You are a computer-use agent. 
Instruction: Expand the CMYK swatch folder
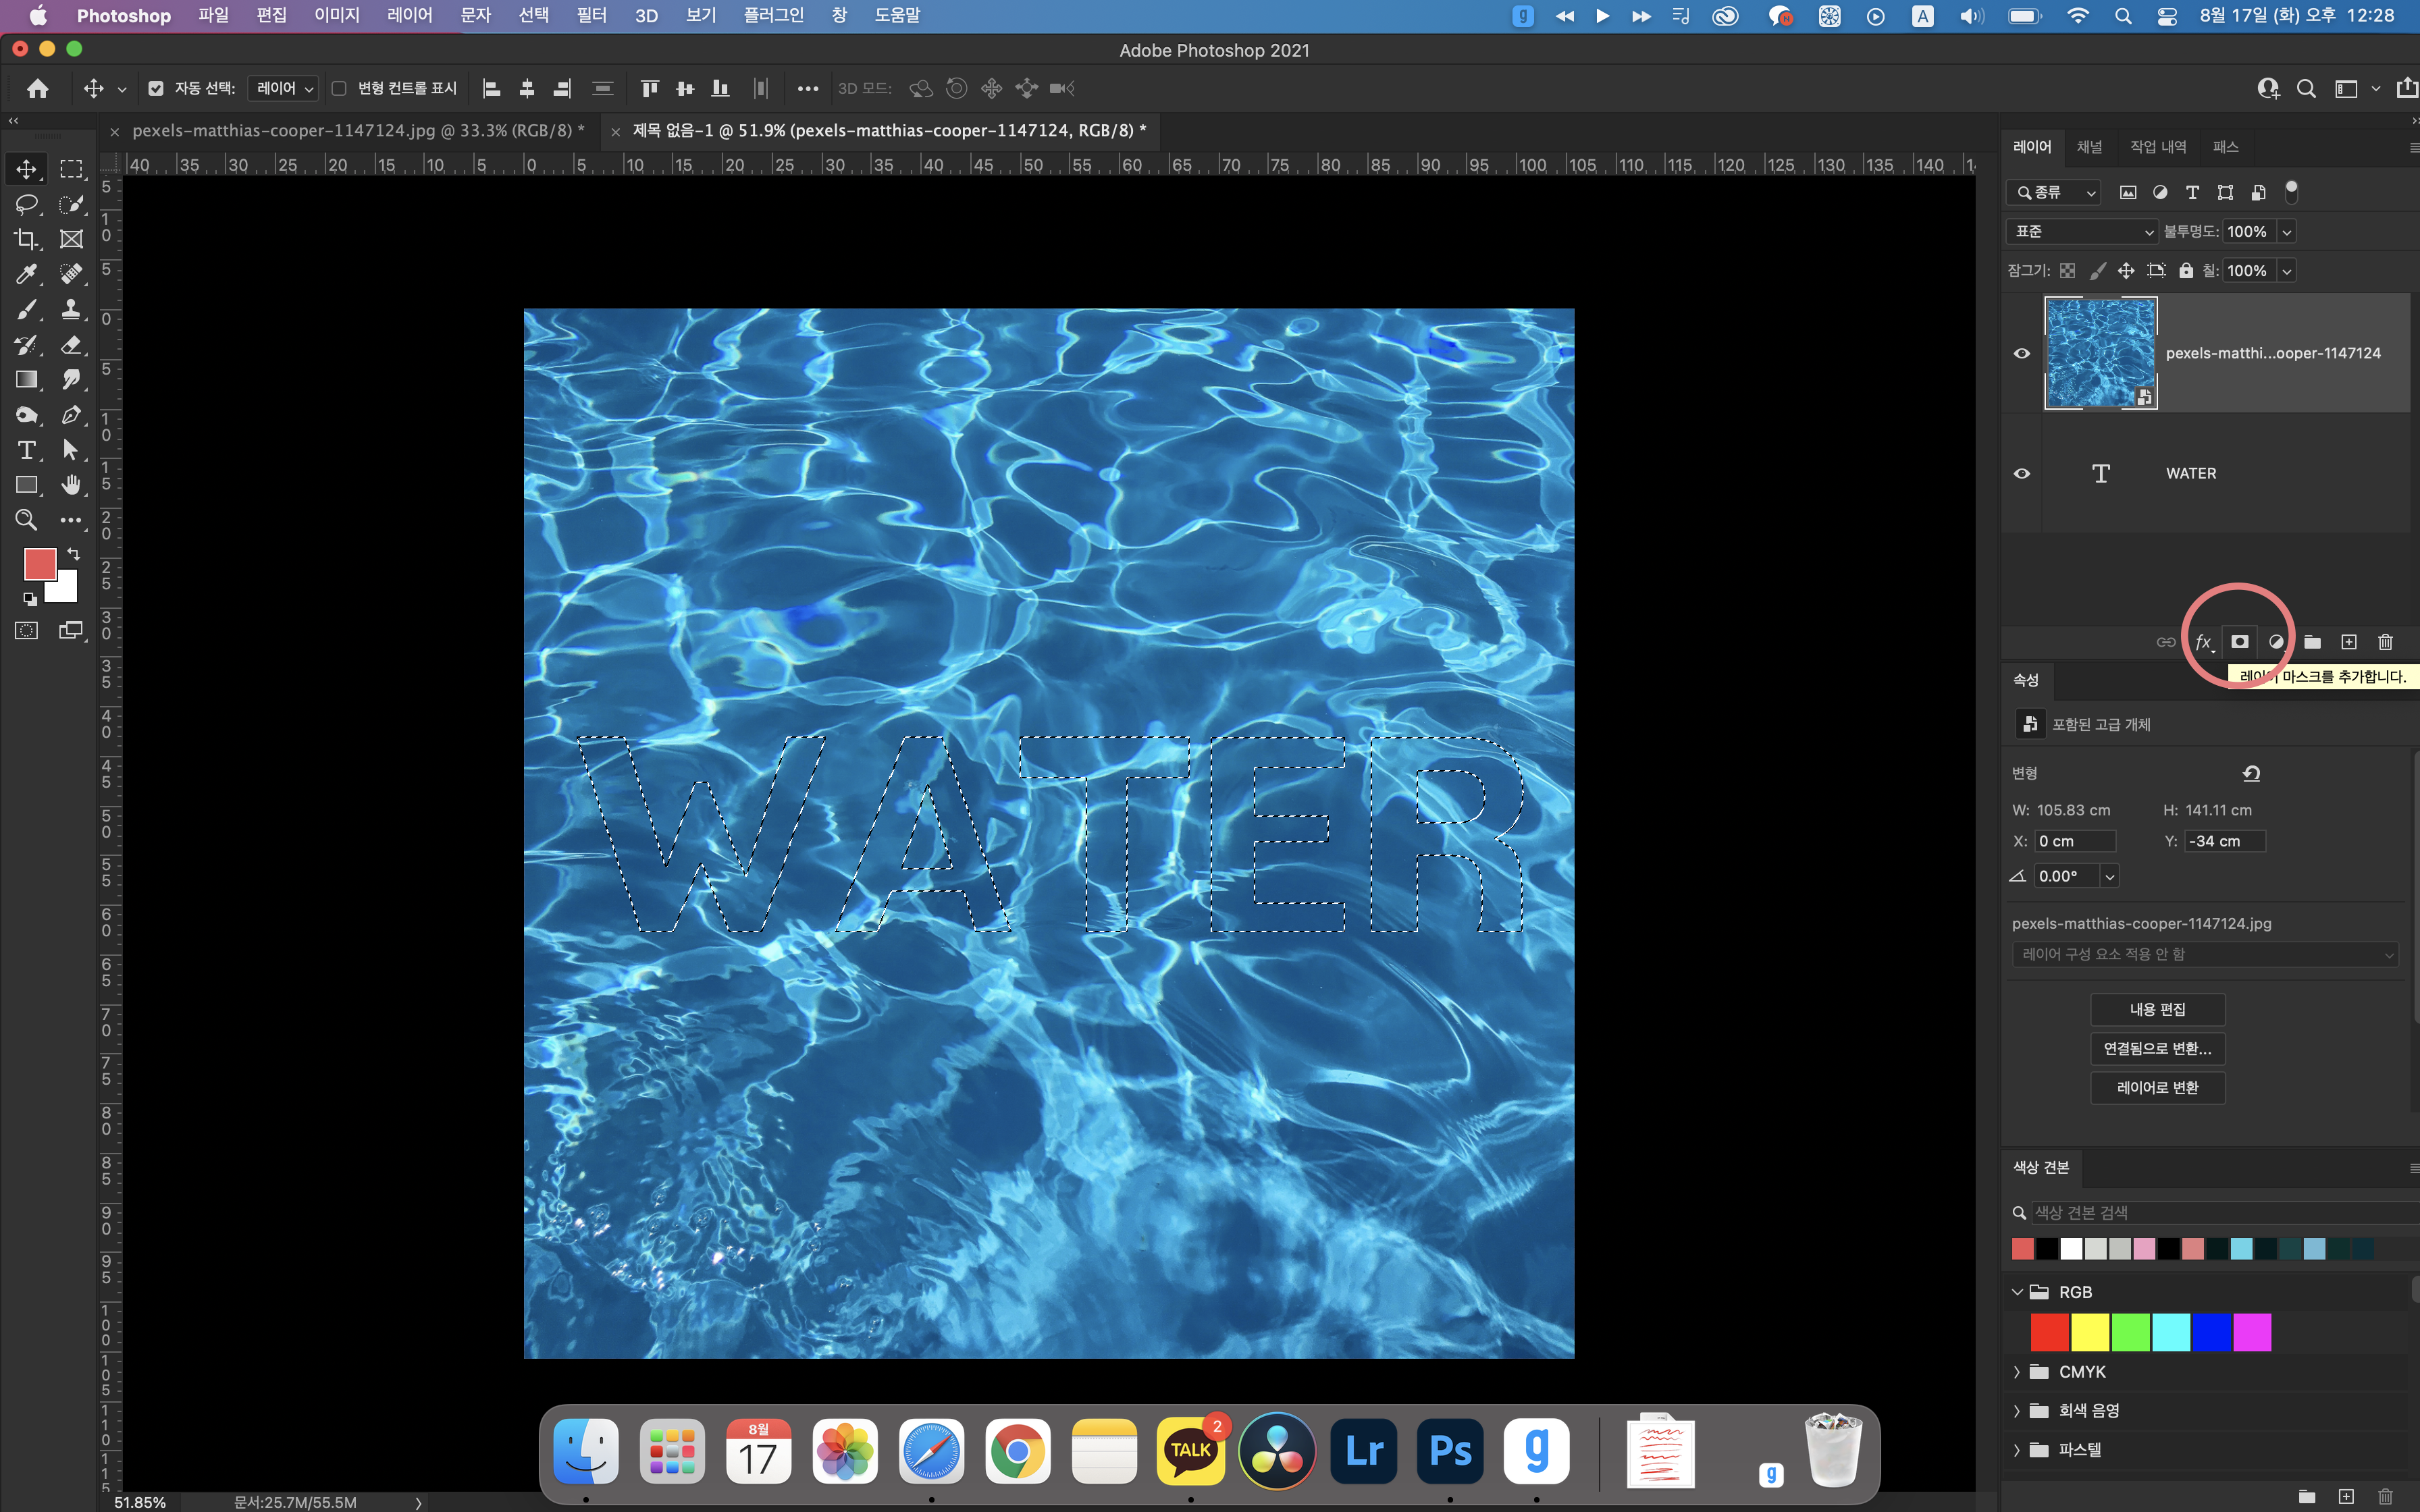click(x=2017, y=1372)
